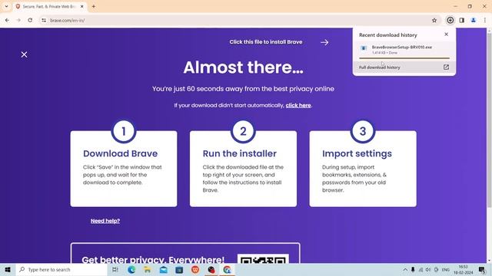The width and height of the screenshot is (492, 276).
Task: Open the side panel icon
Action: 462,21
